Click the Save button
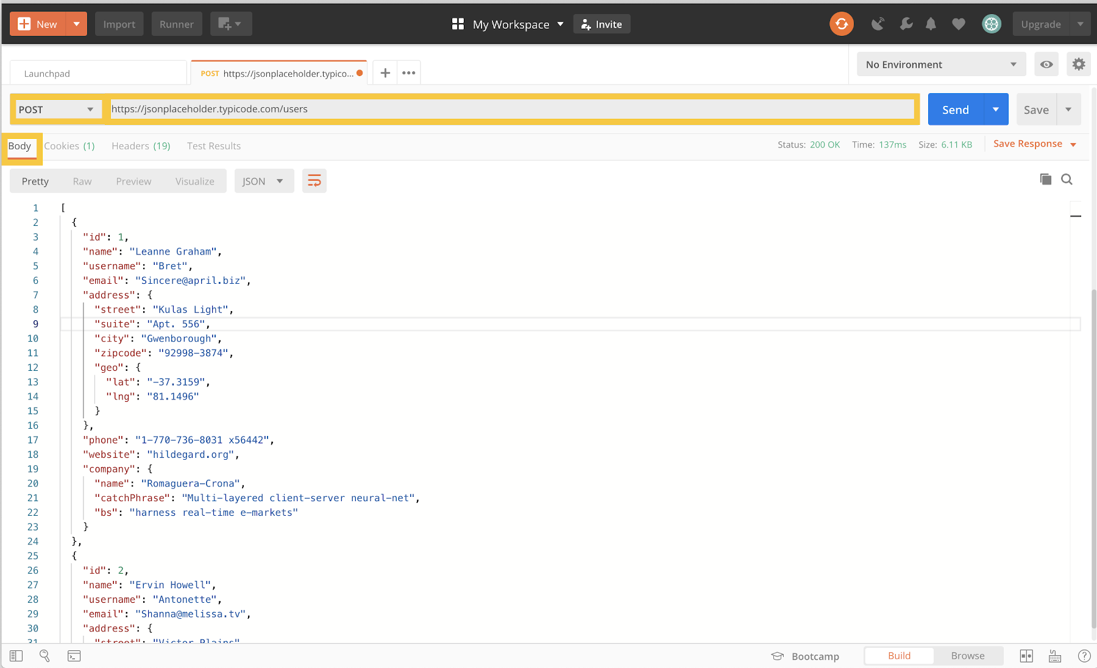Viewport: 1097px width, 668px height. [1036, 110]
